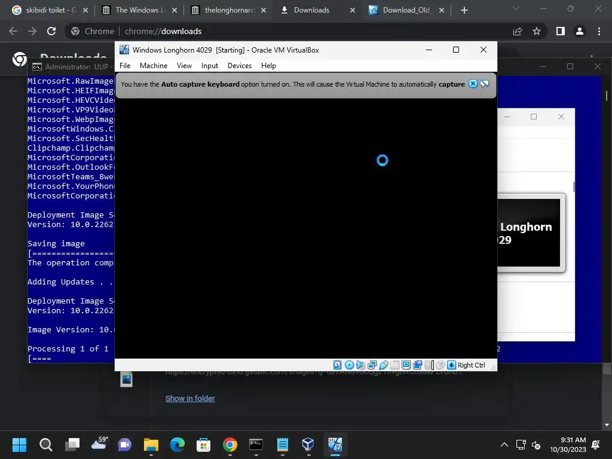Viewport: 612px width, 459px height.
Task: Open the USB devices indicator icon
Action: coord(383,365)
